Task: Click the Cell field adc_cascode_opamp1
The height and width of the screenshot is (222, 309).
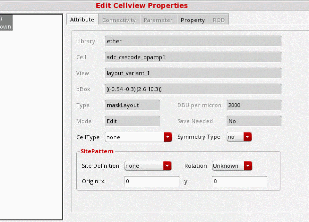Action: click(x=193, y=57)
